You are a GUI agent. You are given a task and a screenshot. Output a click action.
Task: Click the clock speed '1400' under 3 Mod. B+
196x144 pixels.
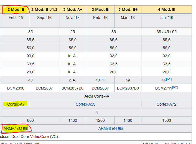[x=128, y=120]
